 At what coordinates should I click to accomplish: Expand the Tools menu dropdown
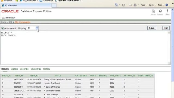pos(161,5)
